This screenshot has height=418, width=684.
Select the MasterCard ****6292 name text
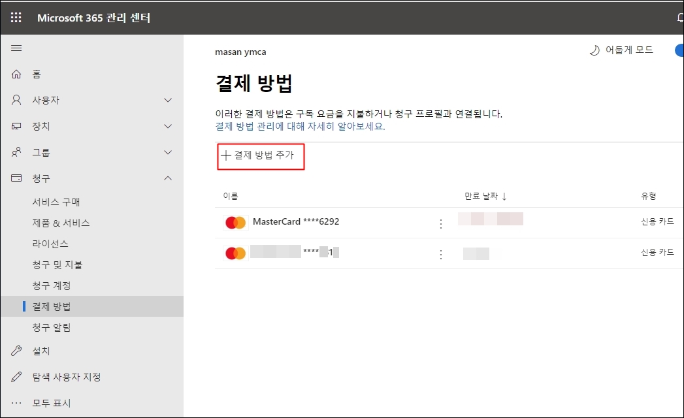[x=296, y=221]
